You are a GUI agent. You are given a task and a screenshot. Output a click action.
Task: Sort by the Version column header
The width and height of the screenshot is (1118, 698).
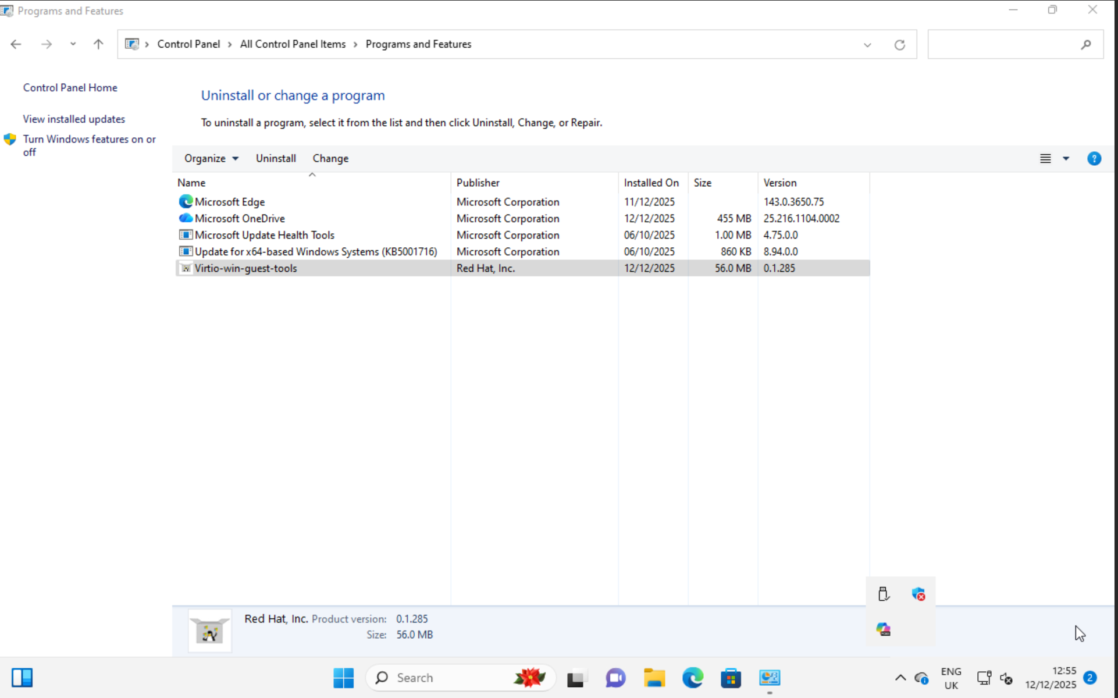tap(779, 183)
